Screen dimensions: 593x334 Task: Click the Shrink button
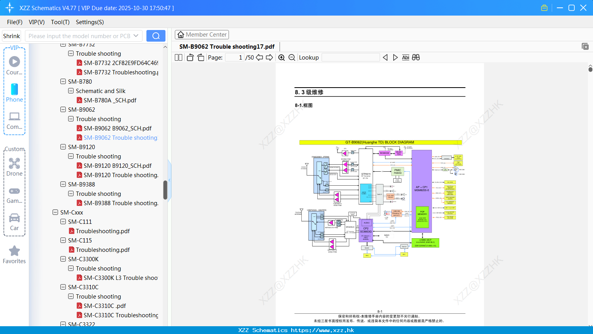click(12, 36)
